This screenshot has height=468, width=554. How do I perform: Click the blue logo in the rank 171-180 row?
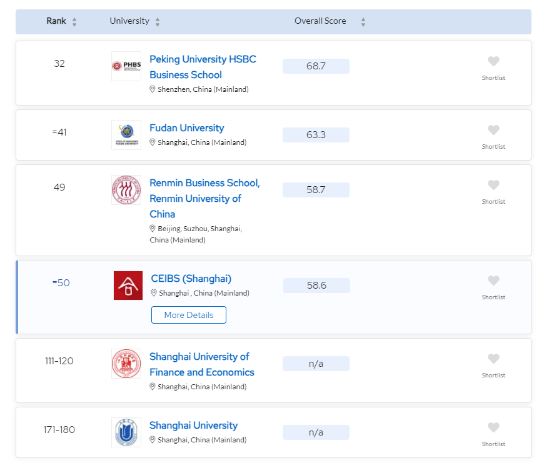click(126, 432)
